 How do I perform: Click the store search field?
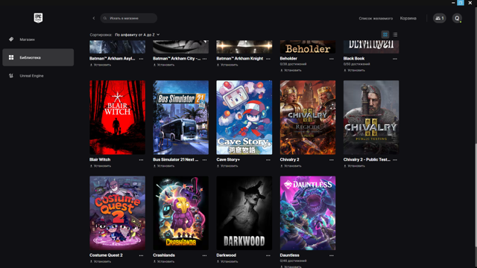click(129, 18)
